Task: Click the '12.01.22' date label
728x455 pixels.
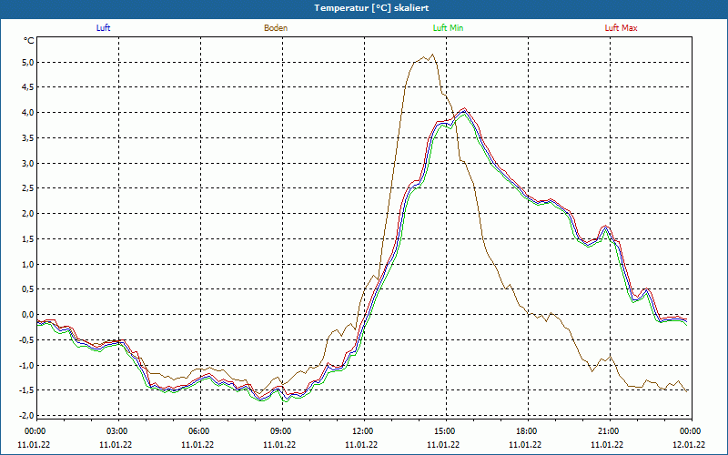Action: (689, 445)
